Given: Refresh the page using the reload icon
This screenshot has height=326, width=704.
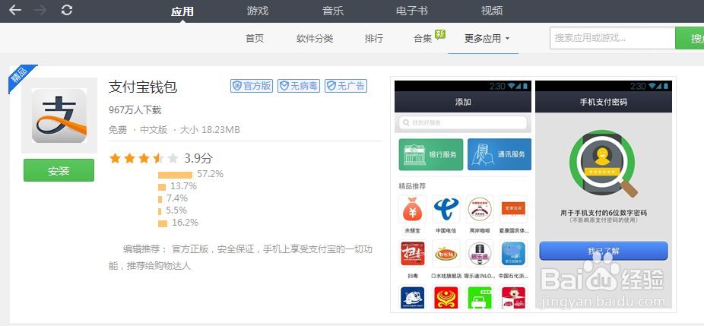Looking at the screenshot, I should (x=67, y=10).
